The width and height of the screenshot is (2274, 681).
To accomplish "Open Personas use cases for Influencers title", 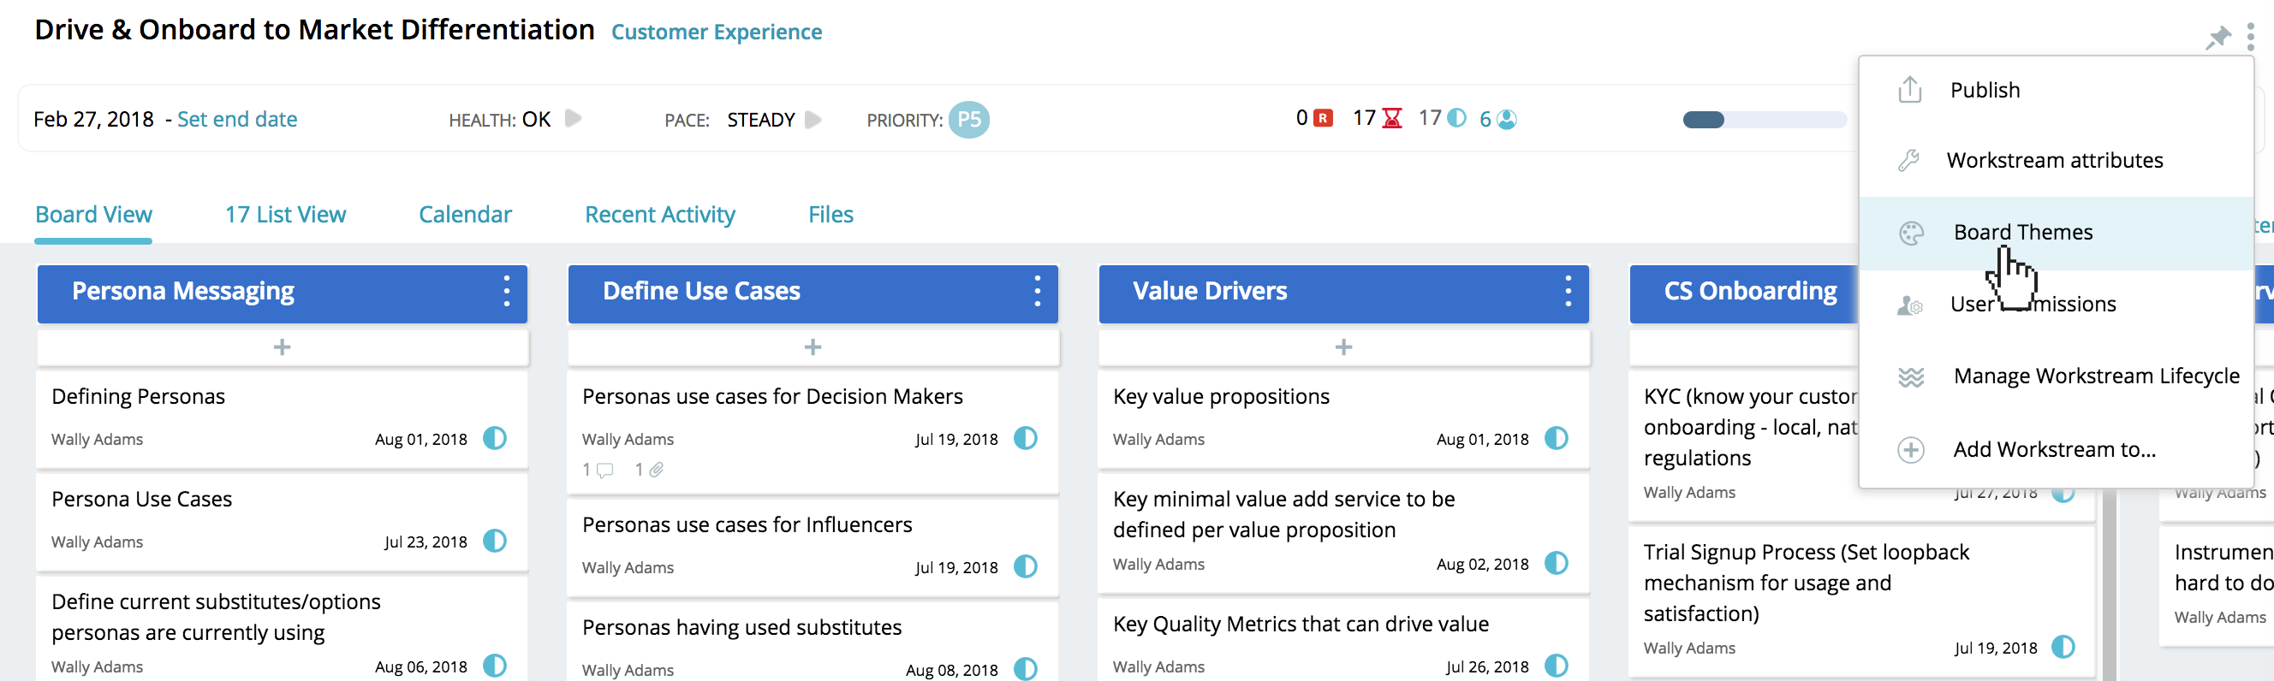I will coord(747,524).
